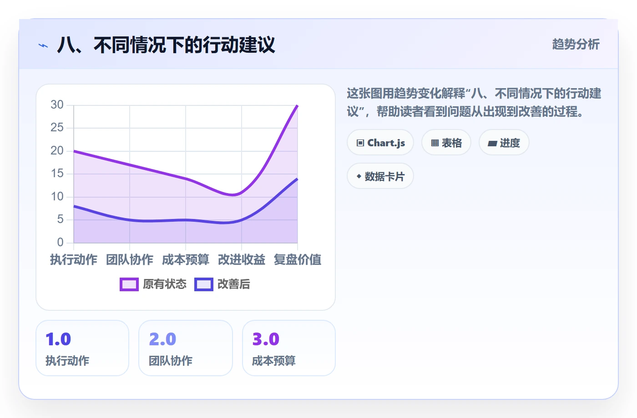Image resolution: width=637 pixels, height=418 pixels.
Task: Click the chart description paragraph
Action: pyautogui.click(x=474, y=103)
